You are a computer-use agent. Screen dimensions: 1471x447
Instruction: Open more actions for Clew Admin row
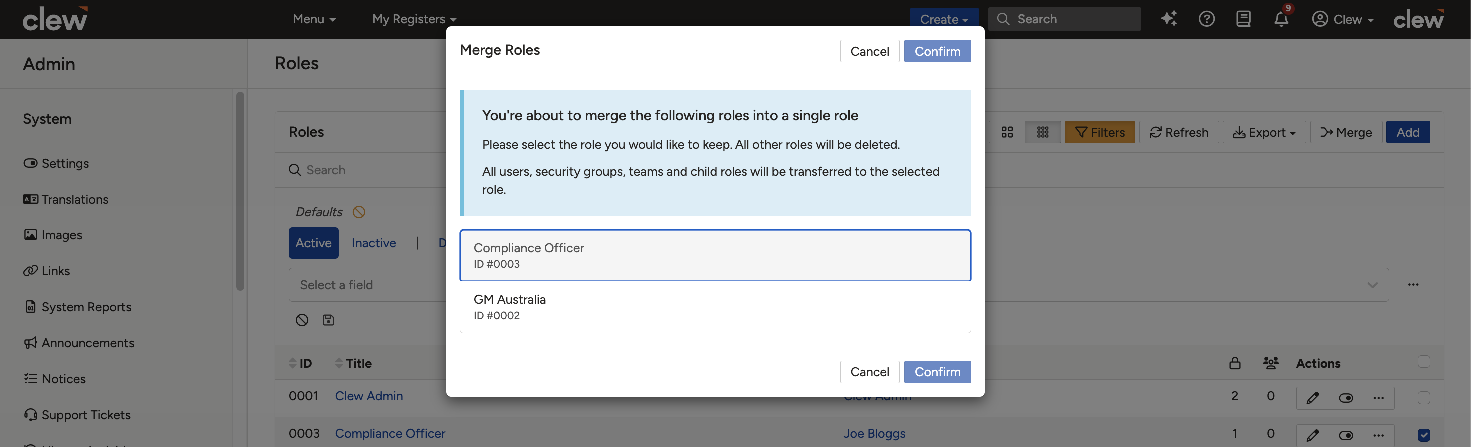[1378, 398]
